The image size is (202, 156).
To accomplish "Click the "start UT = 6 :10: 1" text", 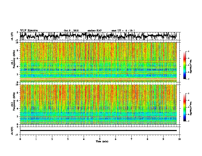I will 123,31.
